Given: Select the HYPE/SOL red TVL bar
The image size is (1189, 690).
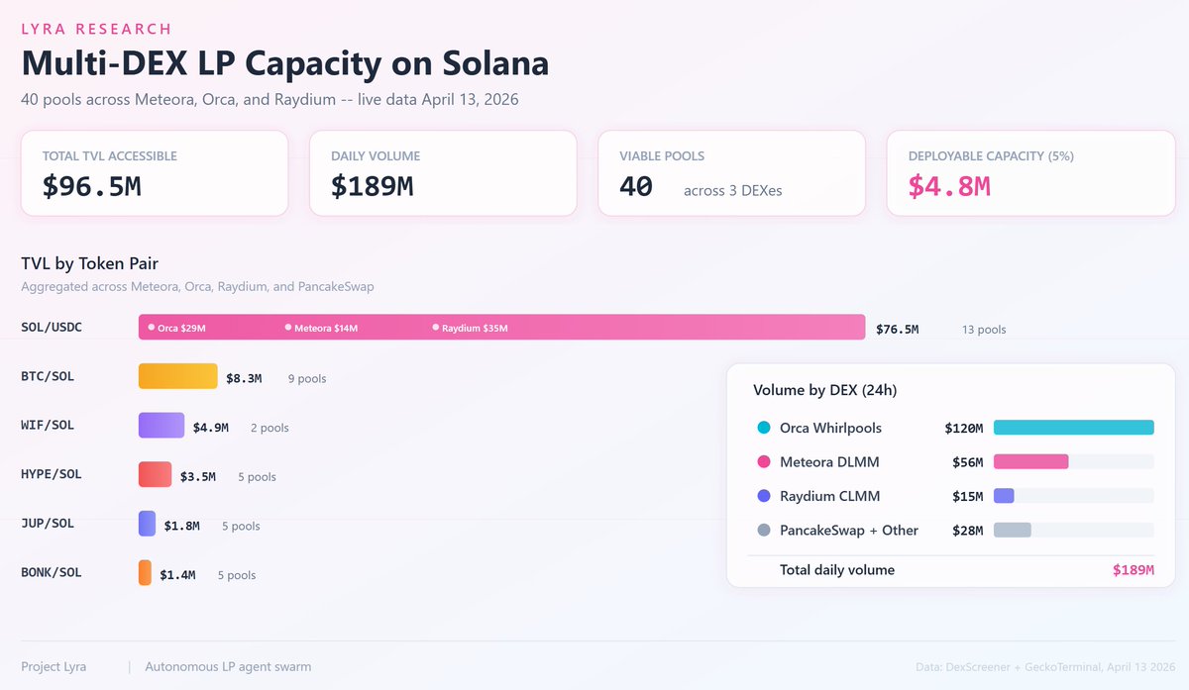Looking at the screenshot, I should pyautogui.click(x=155, y=474).
